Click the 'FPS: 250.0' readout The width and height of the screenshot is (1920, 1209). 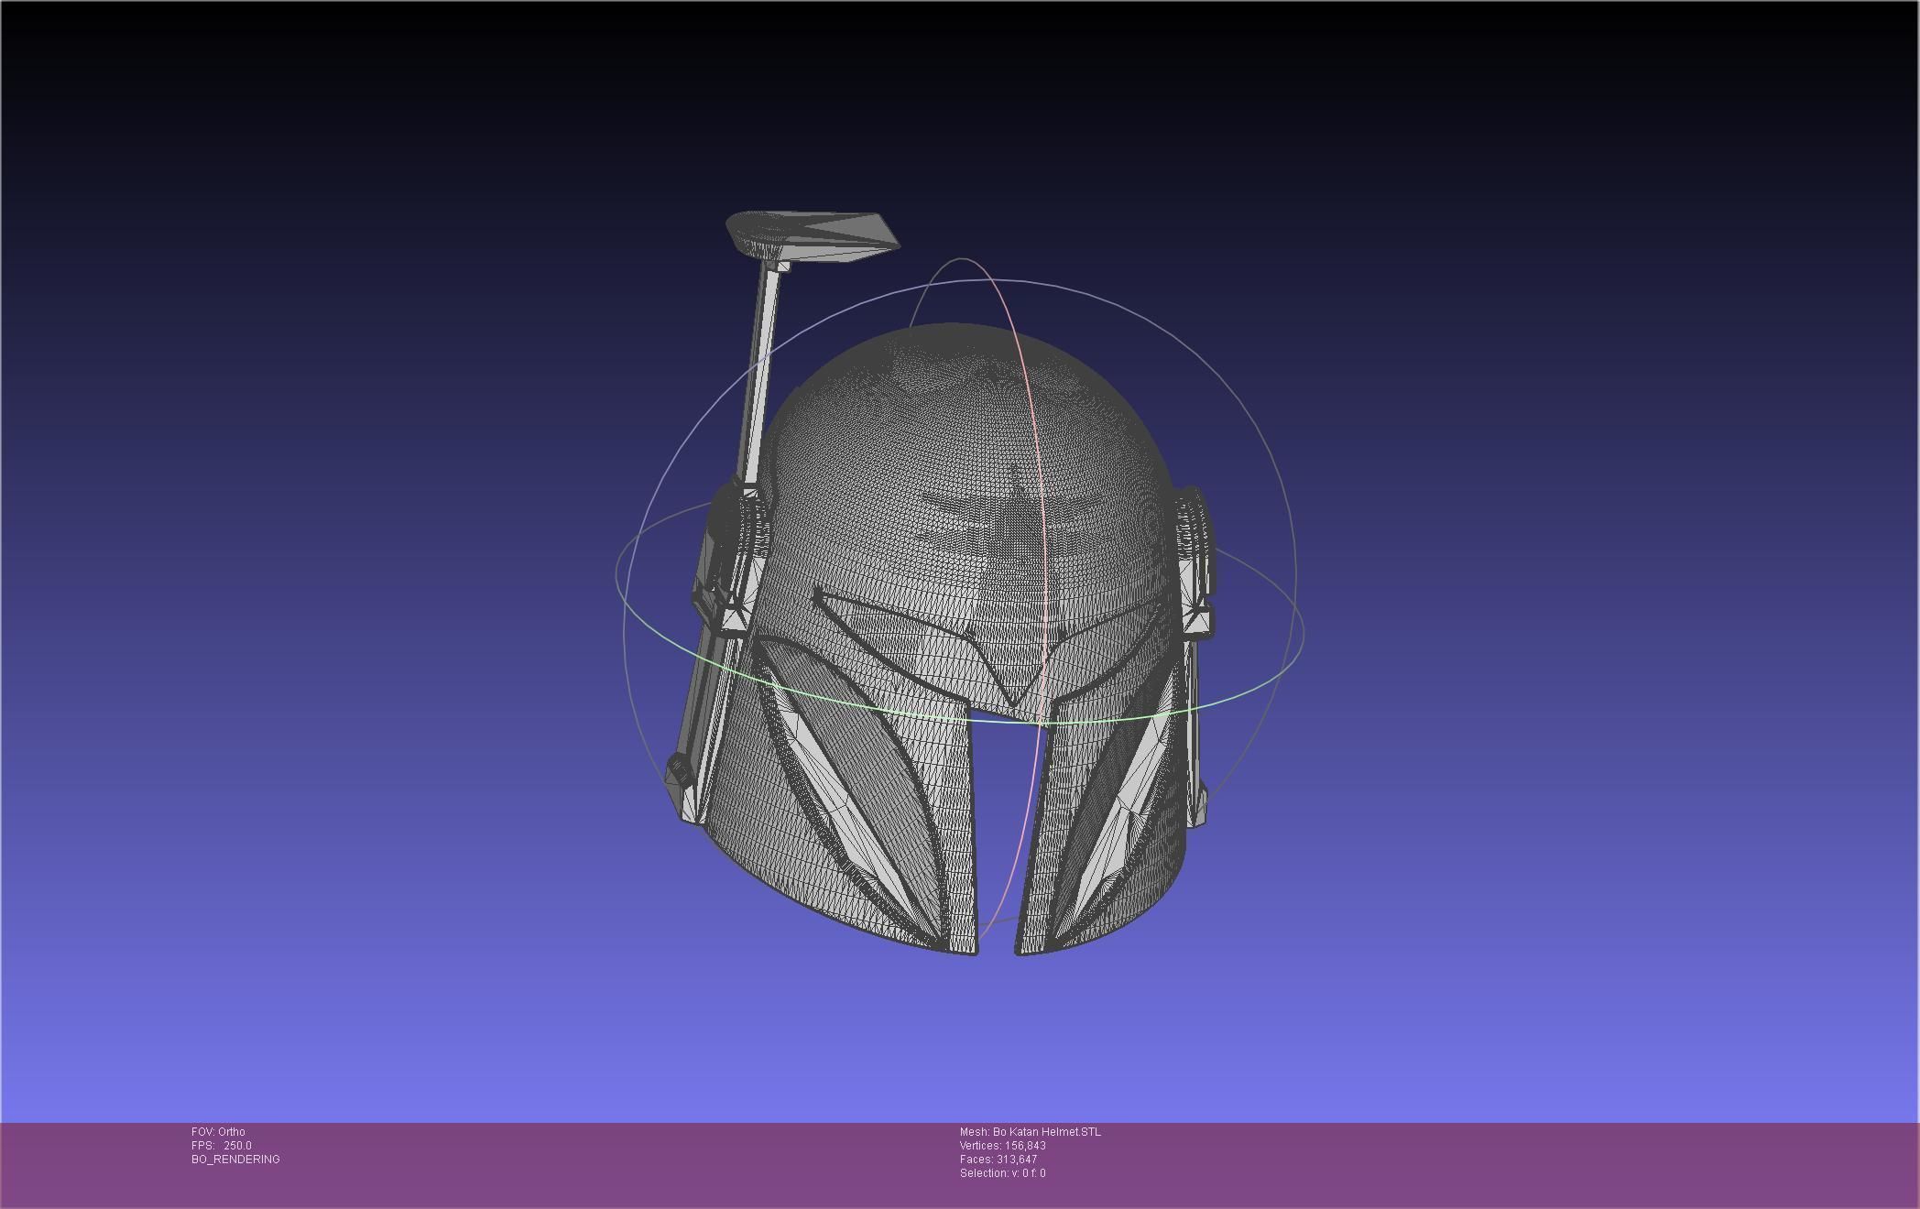(x=222, y=1146)
